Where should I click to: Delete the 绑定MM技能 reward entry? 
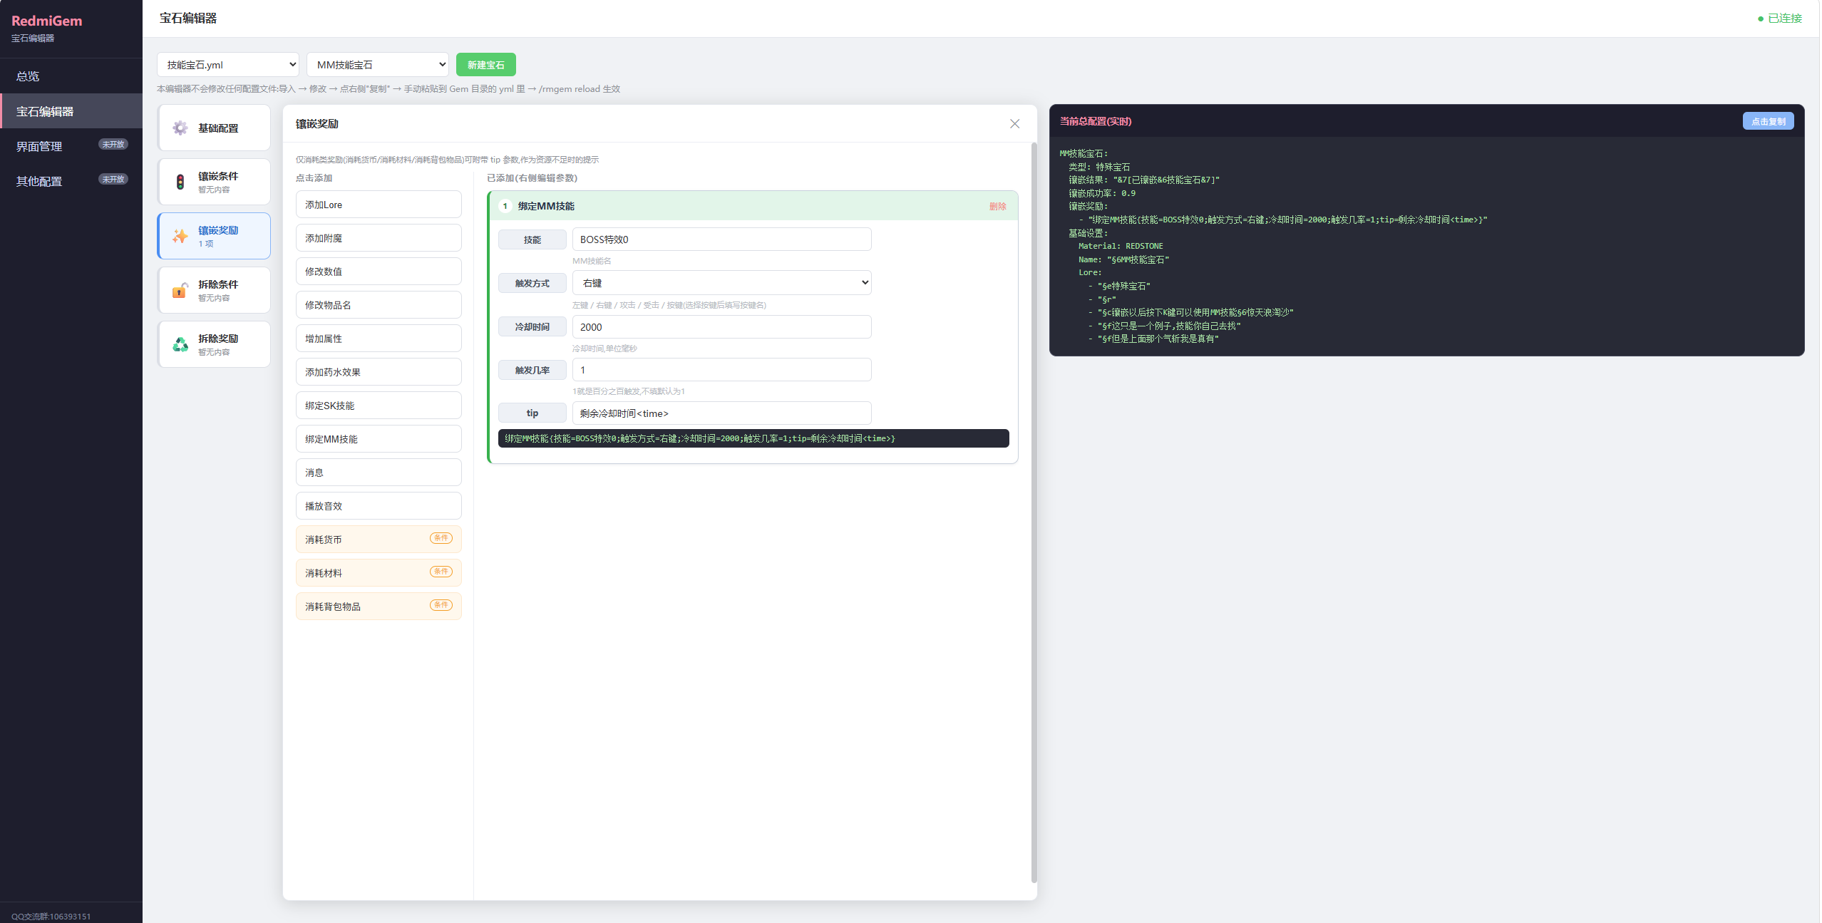[x=997, y=207]
